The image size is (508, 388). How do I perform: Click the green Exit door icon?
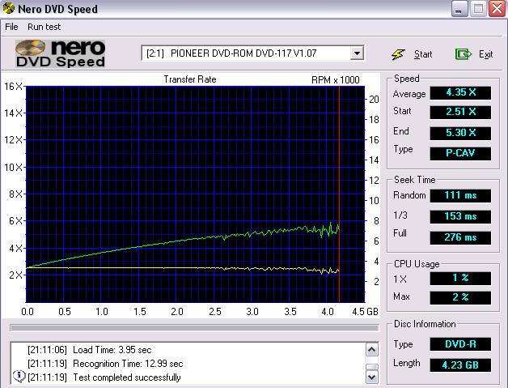pos(463,53)
